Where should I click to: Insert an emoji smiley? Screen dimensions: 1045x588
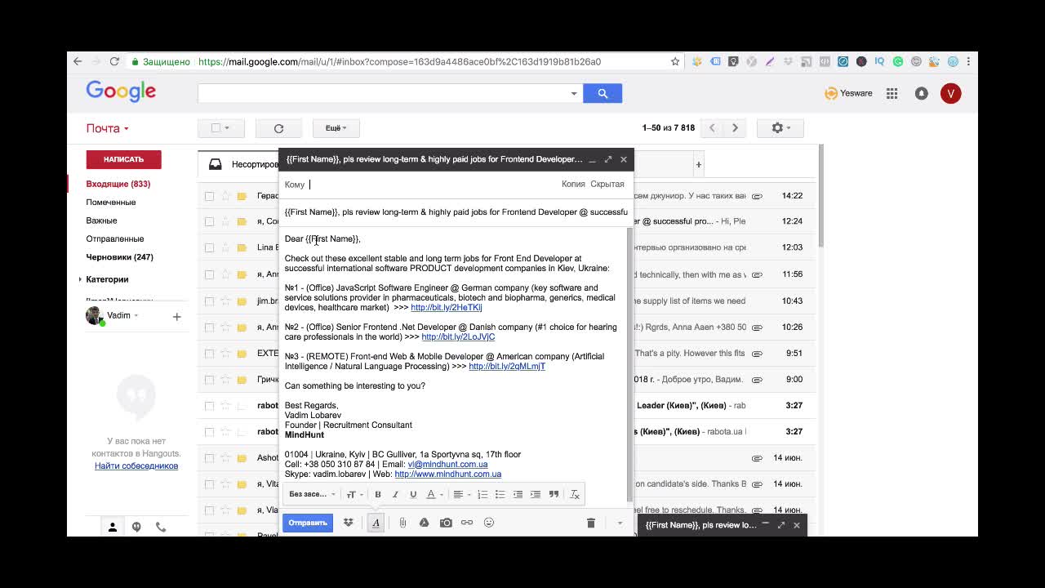pos(489,523)
